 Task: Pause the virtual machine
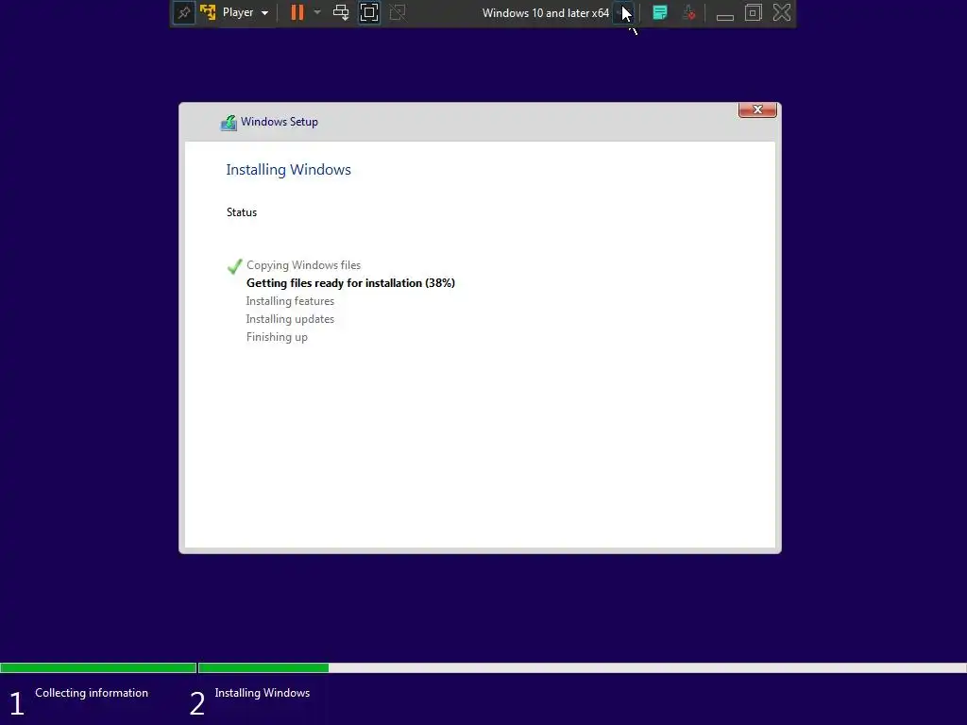tap(297, 12)
